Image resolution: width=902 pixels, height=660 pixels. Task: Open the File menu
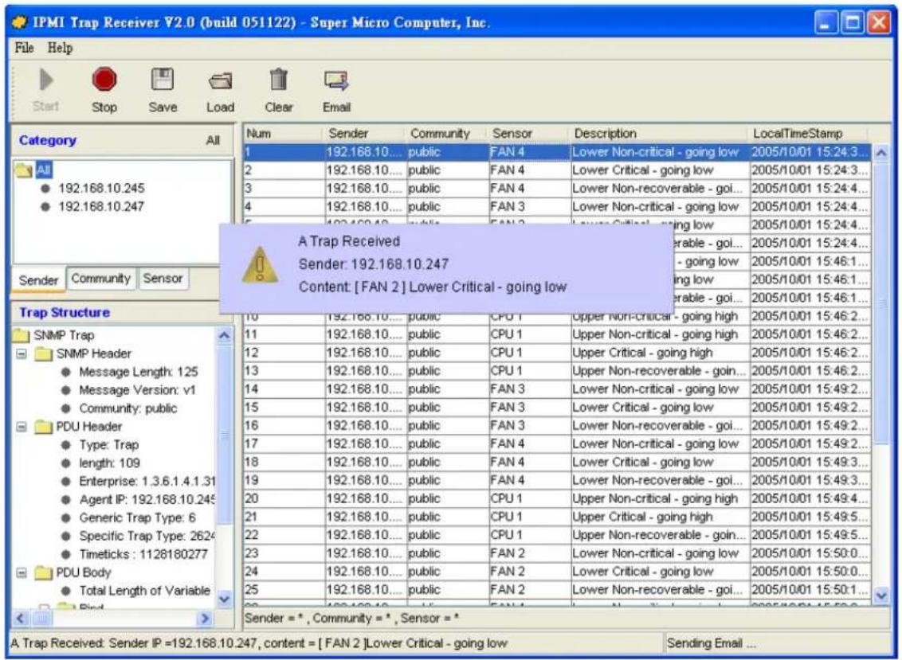pyautogui.click(x=24, y=48)
